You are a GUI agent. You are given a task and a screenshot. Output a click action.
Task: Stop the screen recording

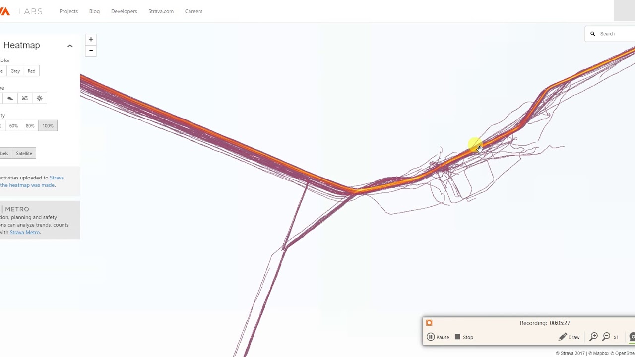point(464,337)
